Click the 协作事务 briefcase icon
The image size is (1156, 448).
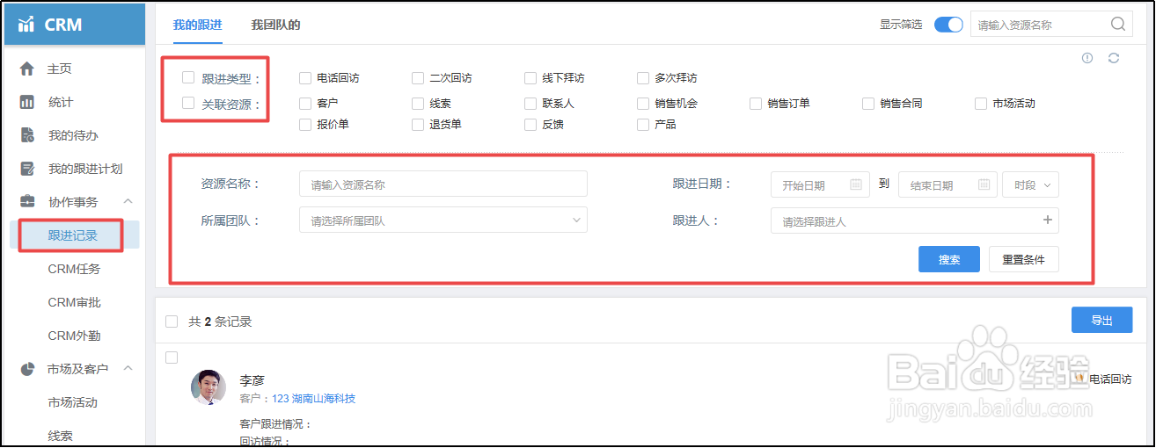[x=27, y=202]
